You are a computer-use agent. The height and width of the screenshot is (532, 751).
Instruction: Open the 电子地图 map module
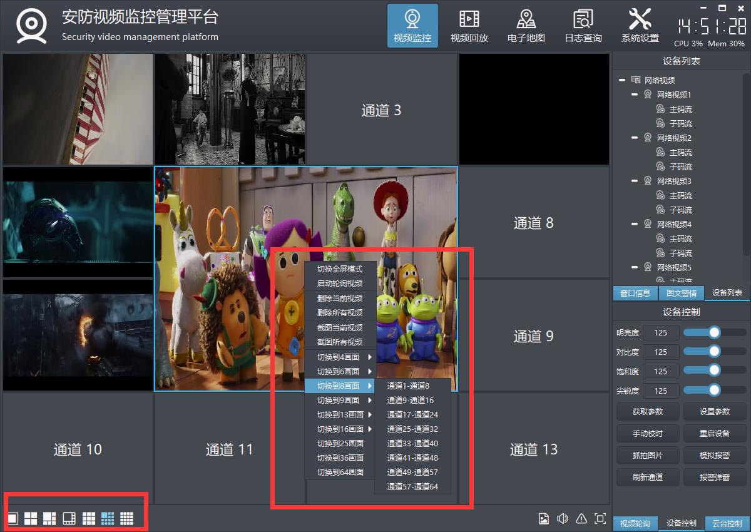[526, 26]
